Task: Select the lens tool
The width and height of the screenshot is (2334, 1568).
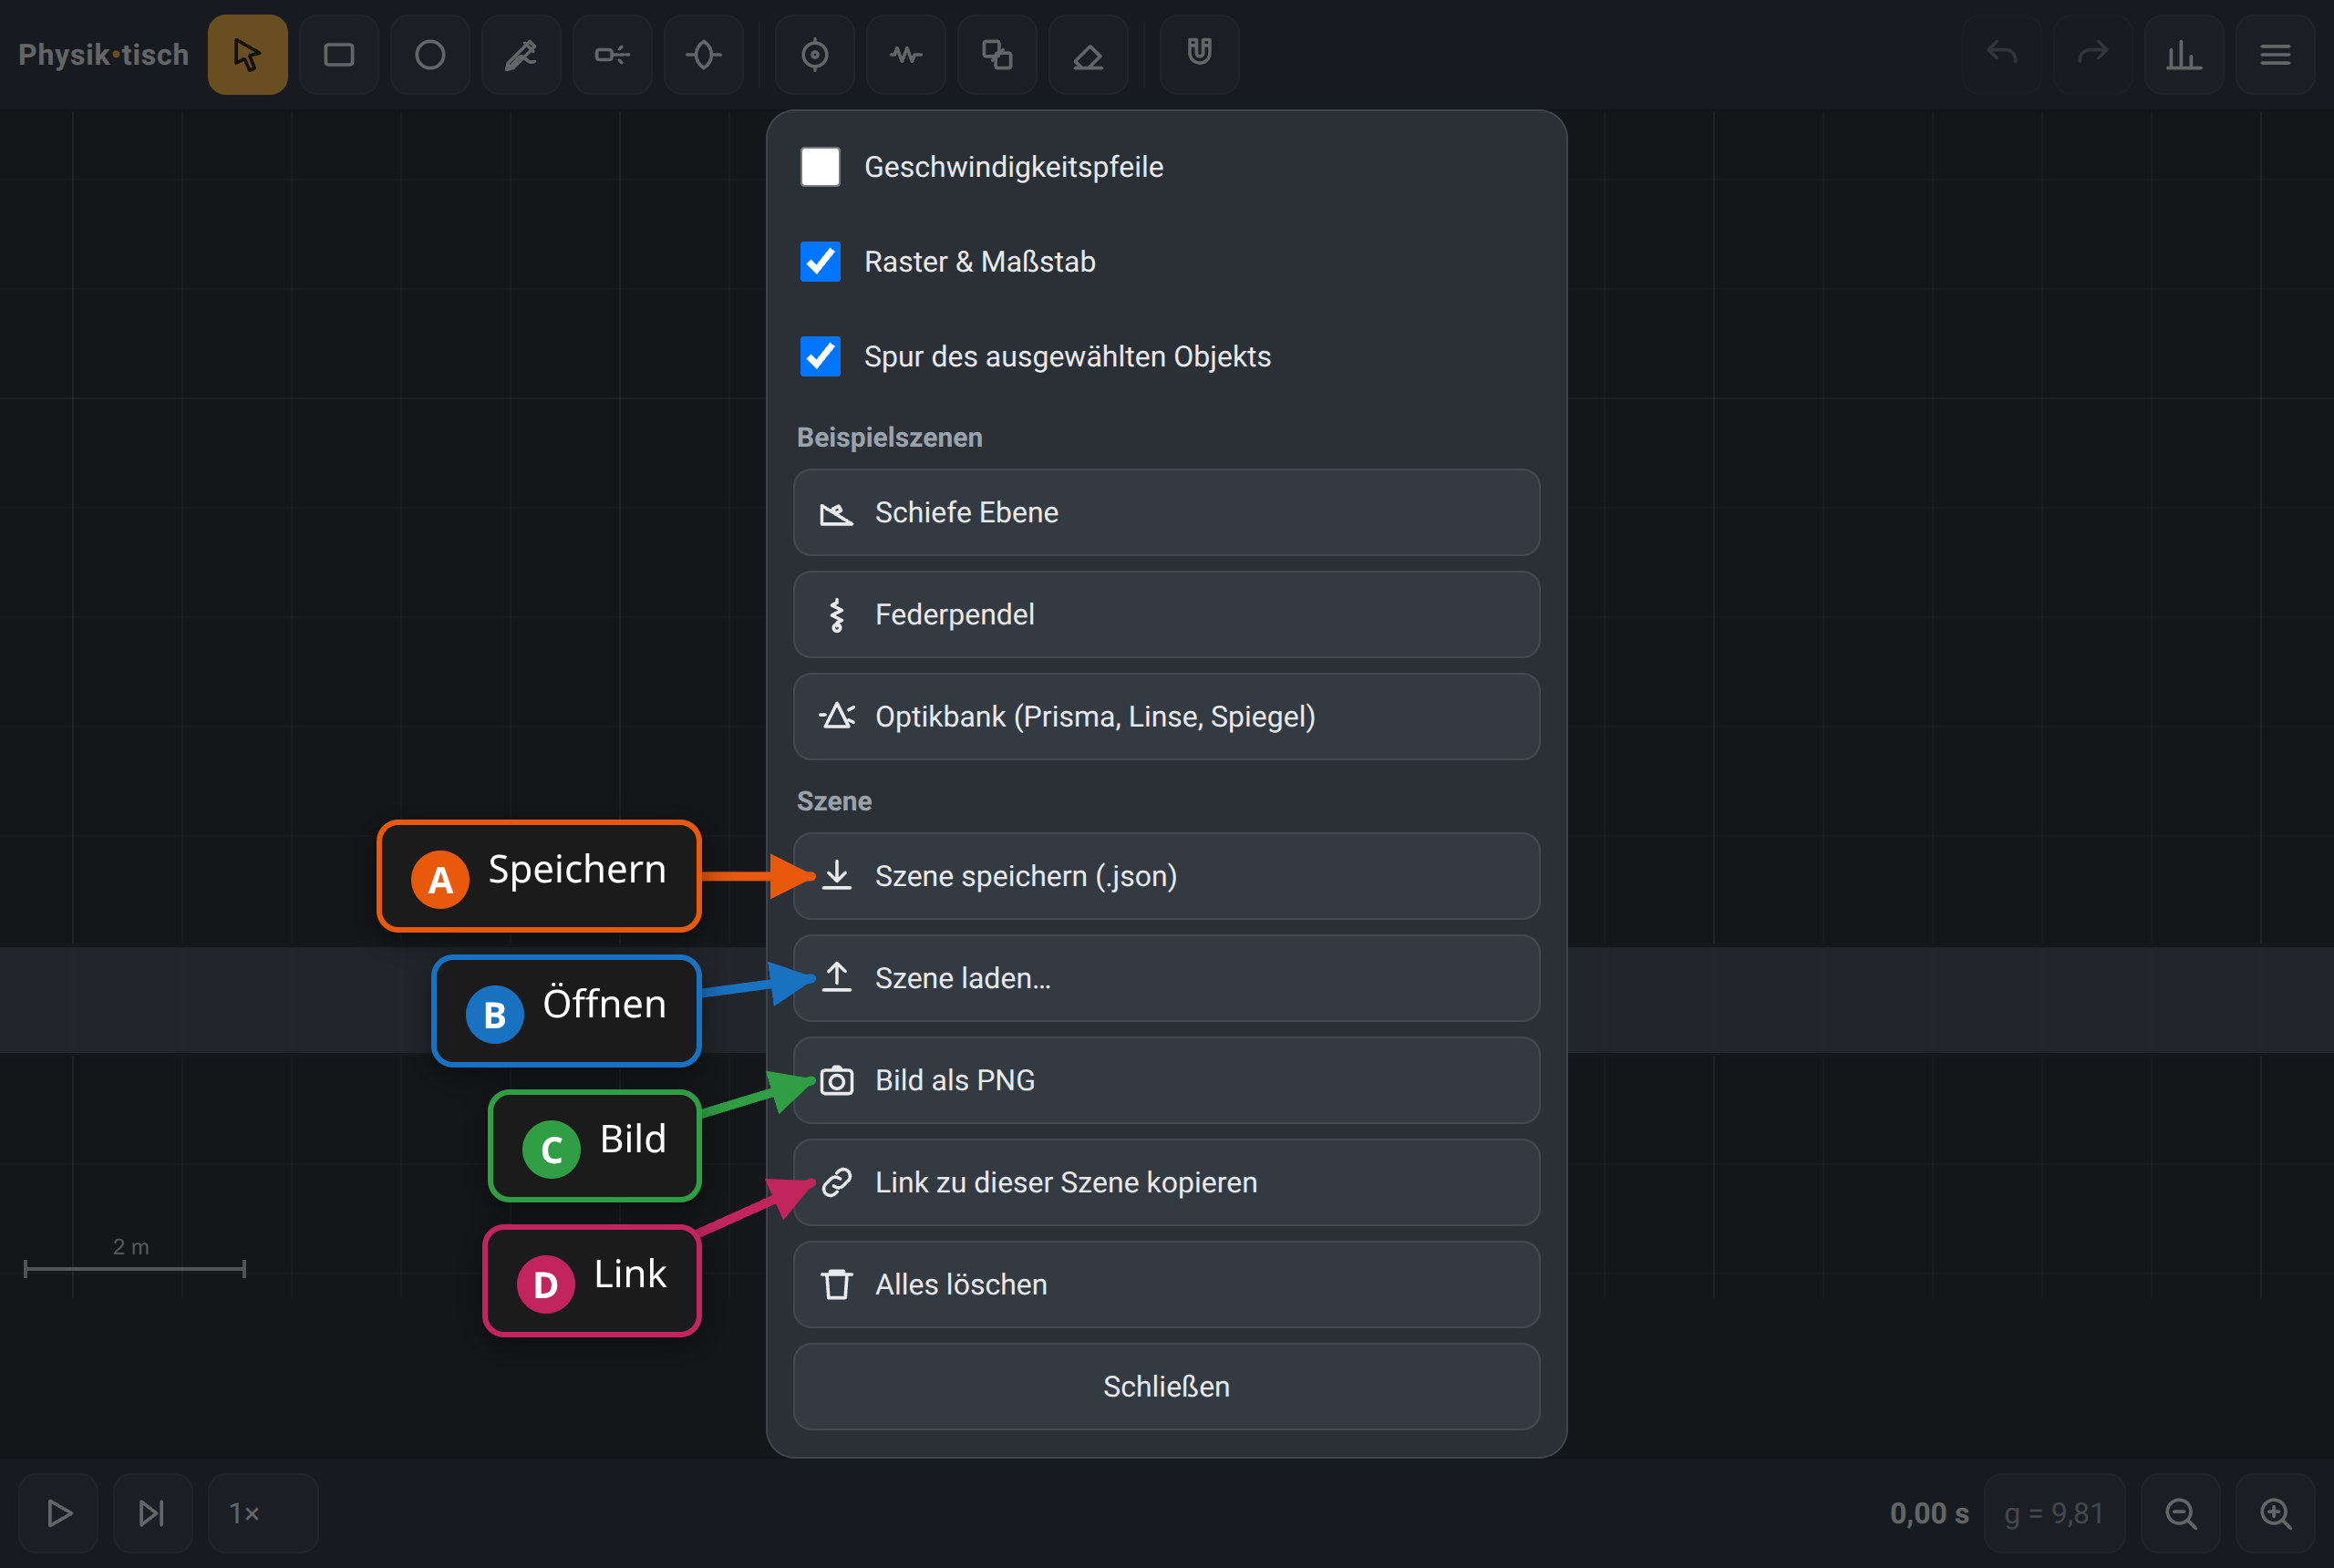Action: (x=703, y=55)
